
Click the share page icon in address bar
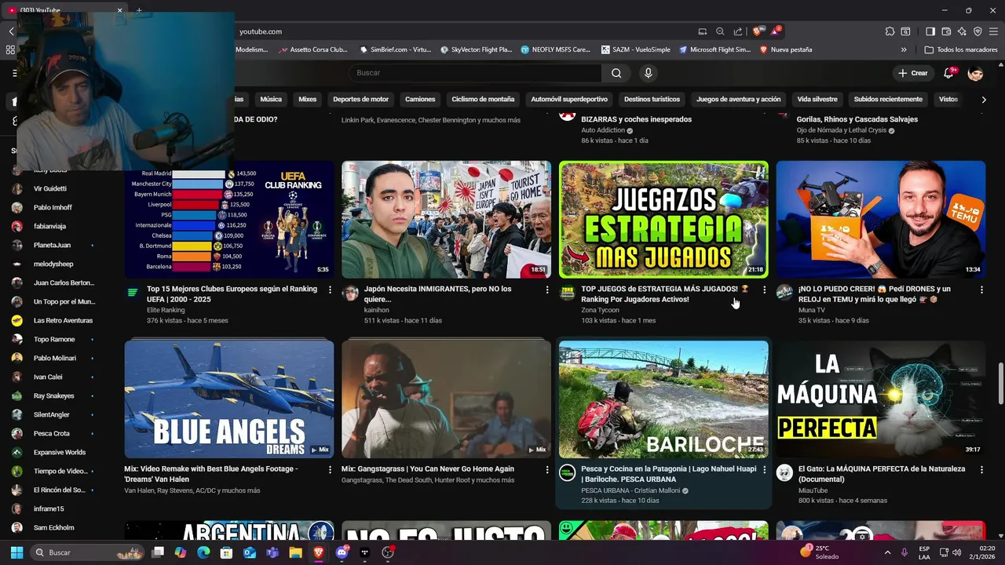pos(738,31)
